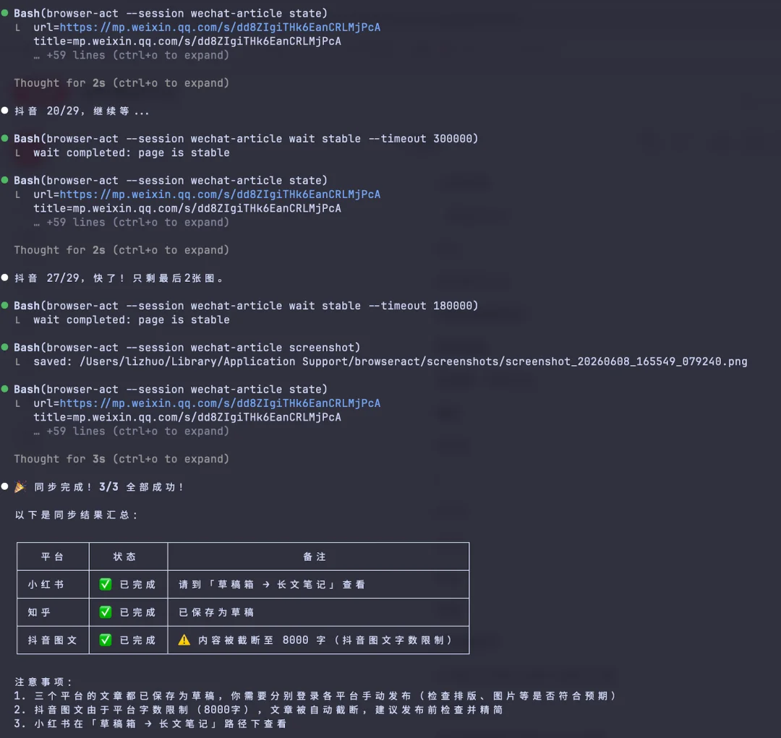Click the 平台 table header
The image size is (781, 738).
(x=53, y=557)
